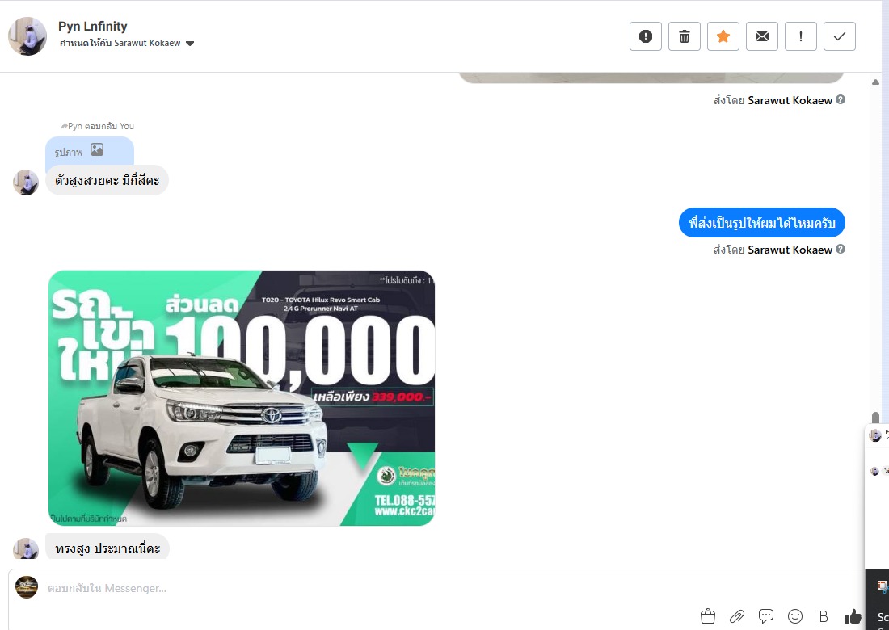Select the message ตัวสูงสวยคะ มีกี่สีคะ
Viewport: 889px width, 630px height.
(x=107, y=181)
